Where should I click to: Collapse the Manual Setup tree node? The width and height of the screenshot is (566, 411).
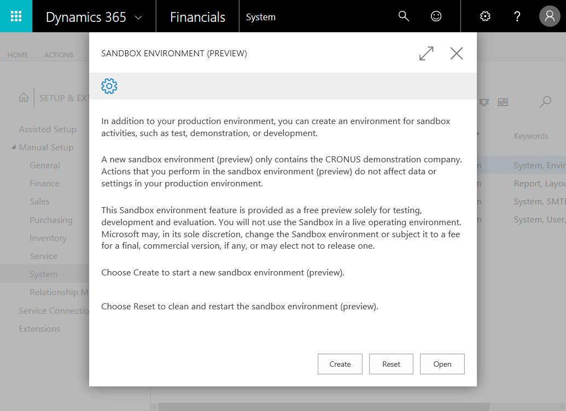pos(14,148)
